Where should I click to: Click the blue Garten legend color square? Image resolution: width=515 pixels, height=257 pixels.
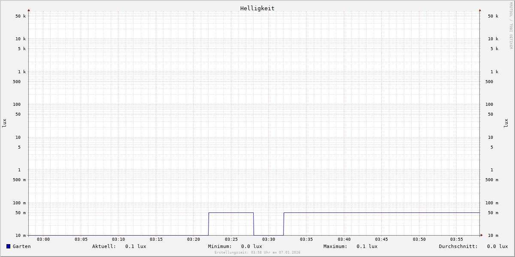tap(8, 246)
